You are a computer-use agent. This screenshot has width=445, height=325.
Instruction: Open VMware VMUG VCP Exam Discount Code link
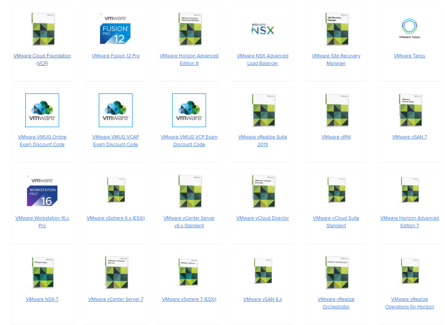(189, 140)
